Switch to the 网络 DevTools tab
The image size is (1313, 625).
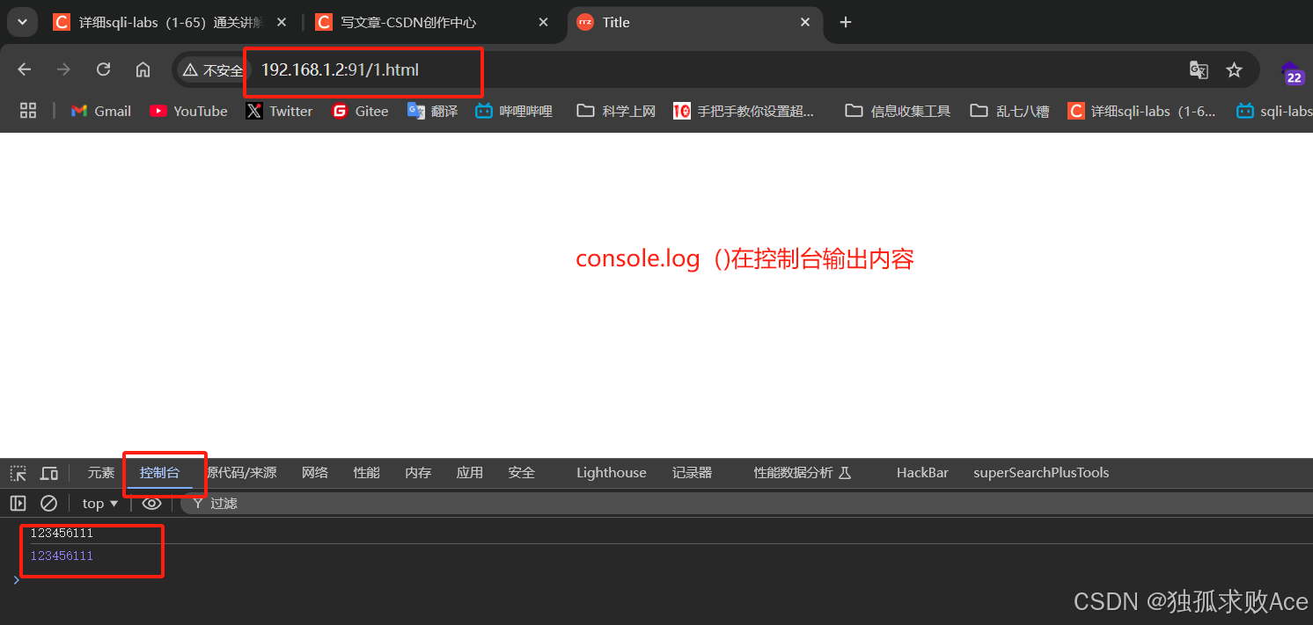pyautogui.click(x=314, y=473)
